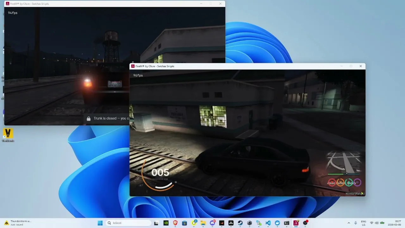Open the Windows Start menu
Viewport: 405px width, 228px height.
pyautogui.click(x=100, y=223)
